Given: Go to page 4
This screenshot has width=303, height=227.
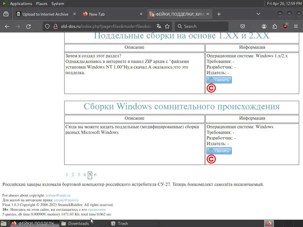Looking at the screenshot, I should (x=84, y=175).
